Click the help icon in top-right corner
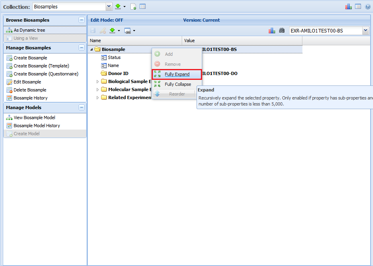Screen dimensions: 373x266 (367, 7)
